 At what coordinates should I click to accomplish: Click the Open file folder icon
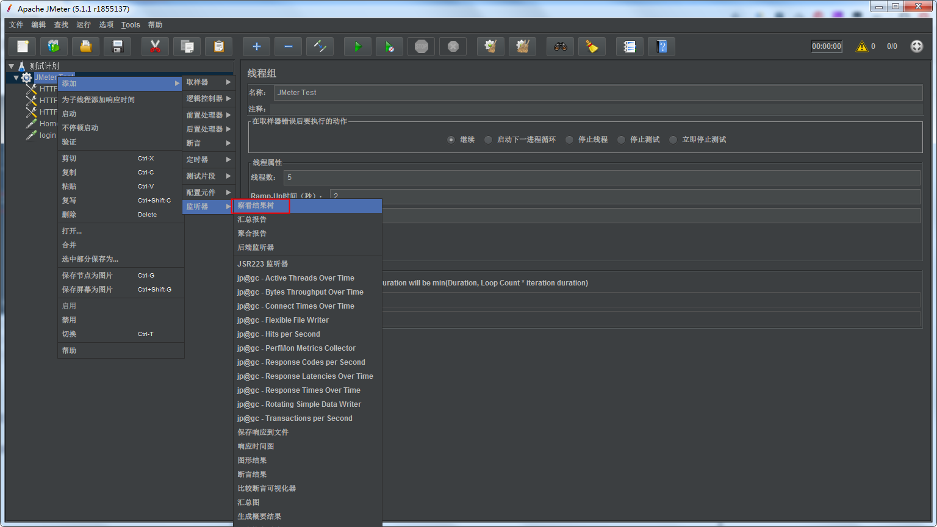tap(86, 46)
